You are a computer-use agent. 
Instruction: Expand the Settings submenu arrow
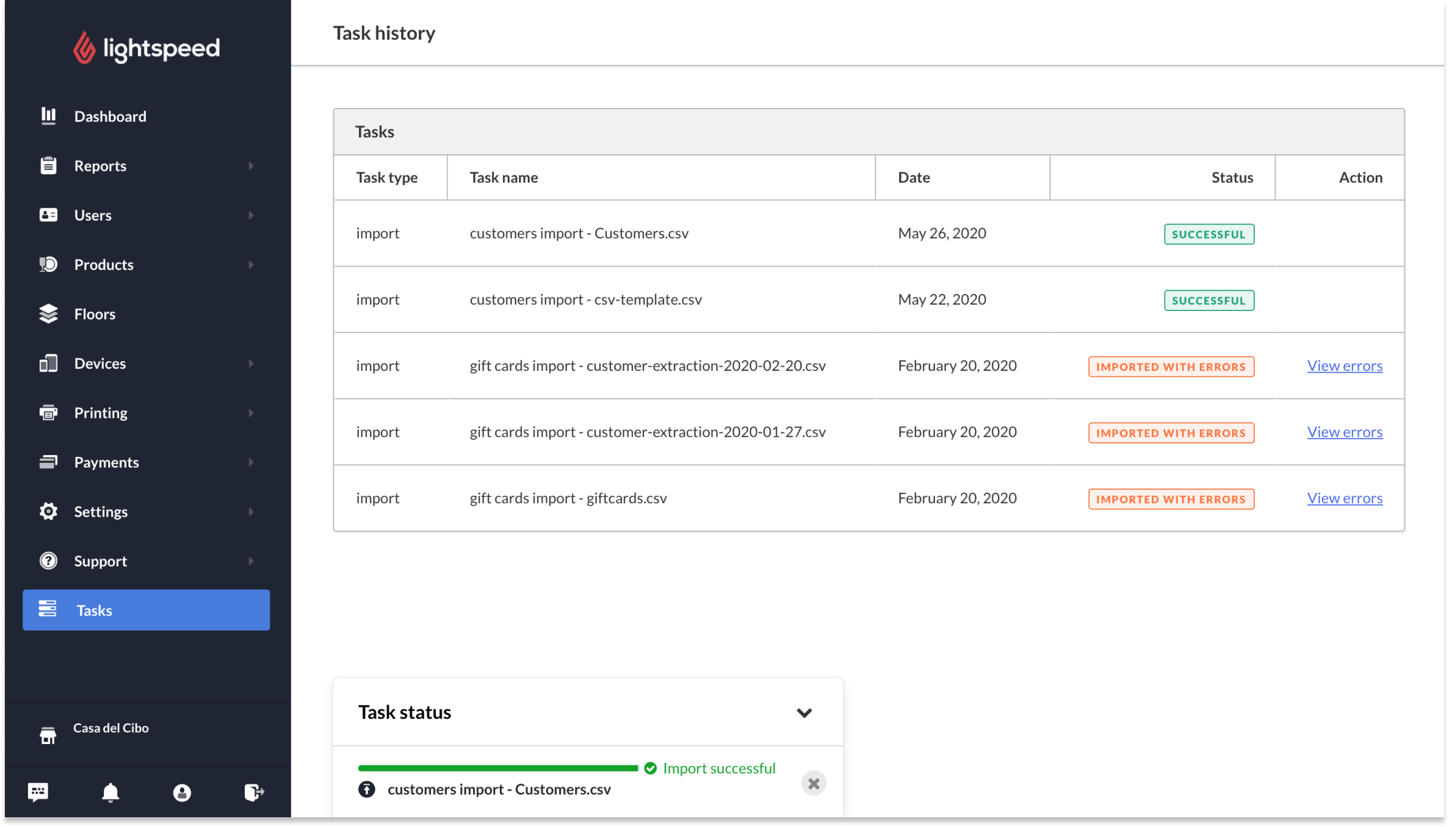(251, 512)
